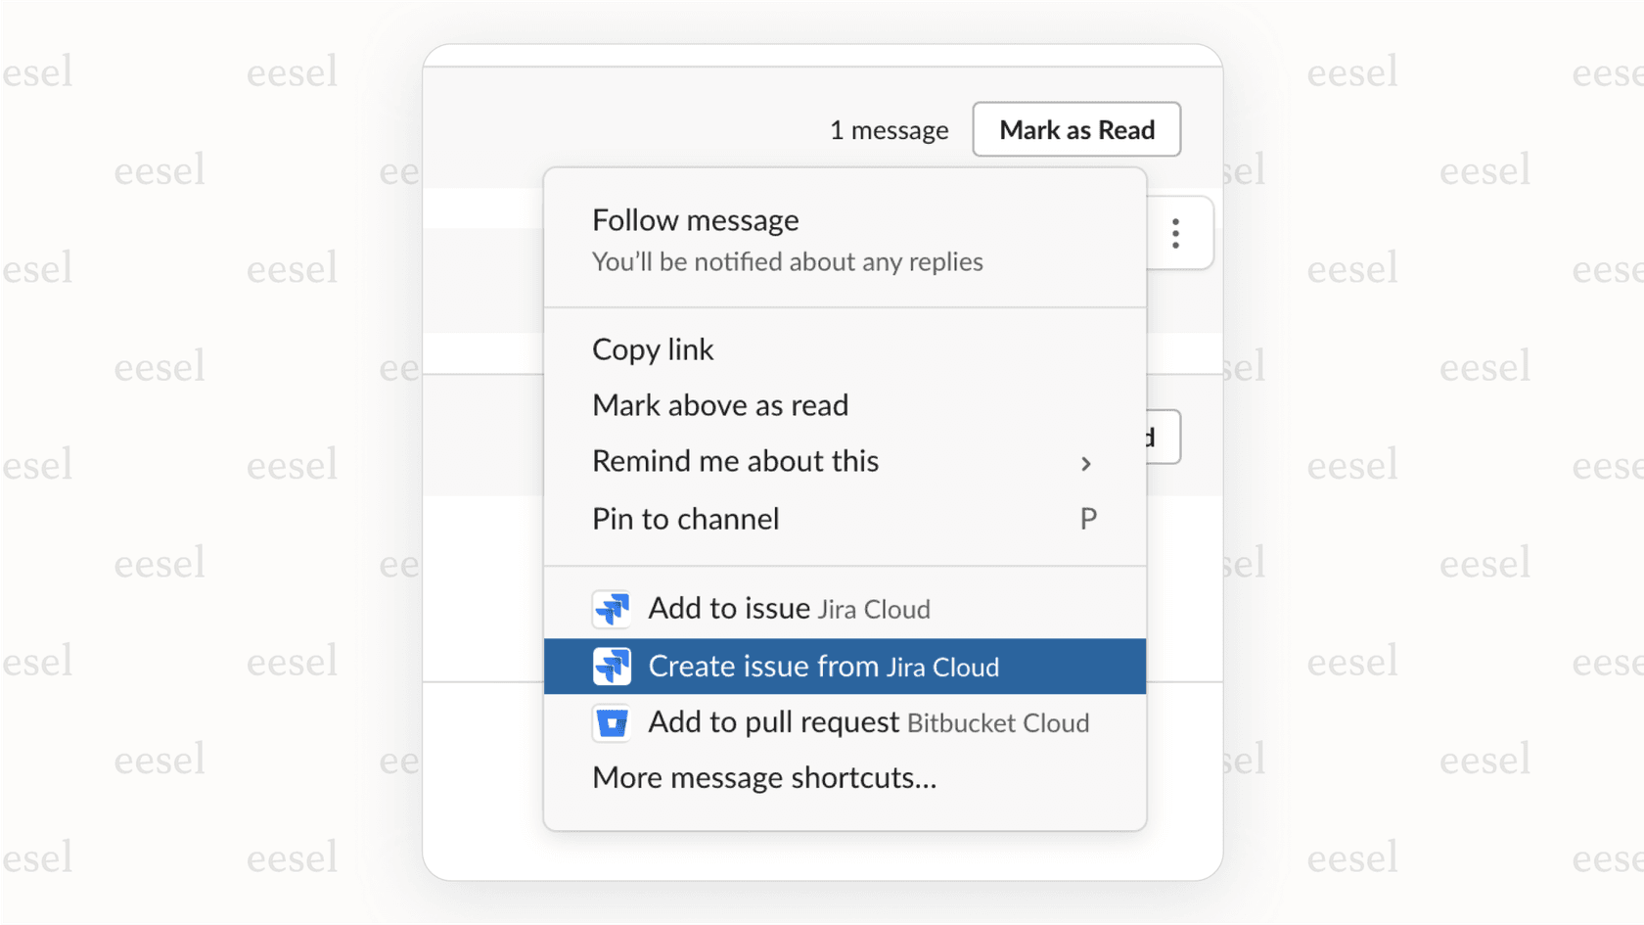Screen dimensions: 1644x925
Task: Click the Jira icon on the highlighted row
Action: coord(612,667)
